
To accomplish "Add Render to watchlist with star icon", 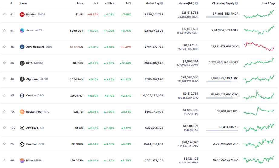I will coord(5,14).
